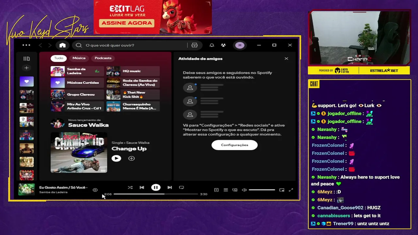418x235 pixels.
Task: Click the Configurações button
Action: (x=234, y=145)
